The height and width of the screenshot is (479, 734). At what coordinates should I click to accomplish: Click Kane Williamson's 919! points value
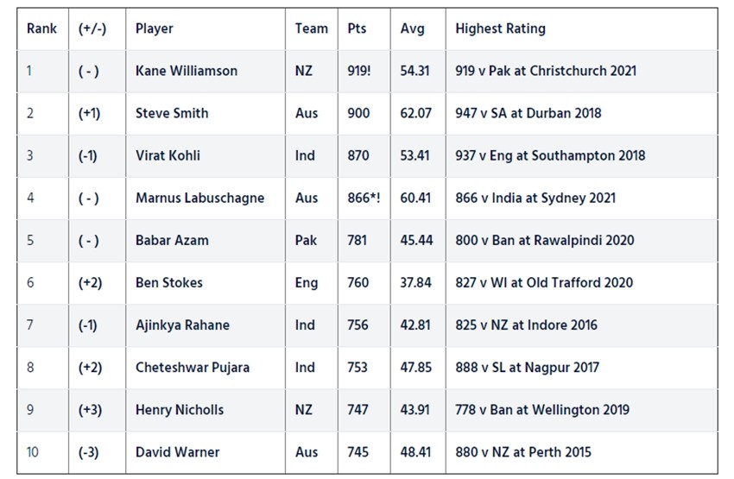359,71
